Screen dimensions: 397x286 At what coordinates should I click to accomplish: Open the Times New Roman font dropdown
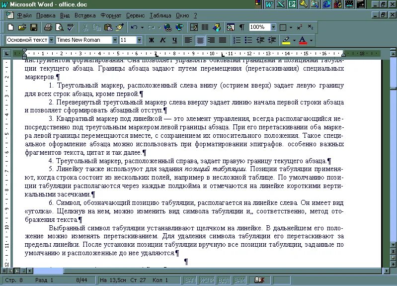coord(115,40)
